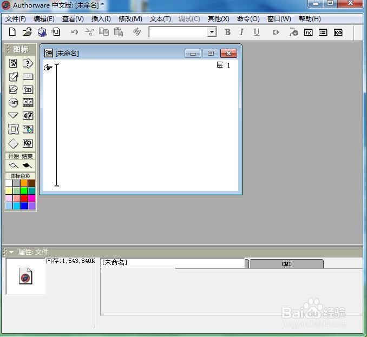367x337 pixels.
Task: Collapse the 属性: 文件 panel triangle
Action: 11,252
